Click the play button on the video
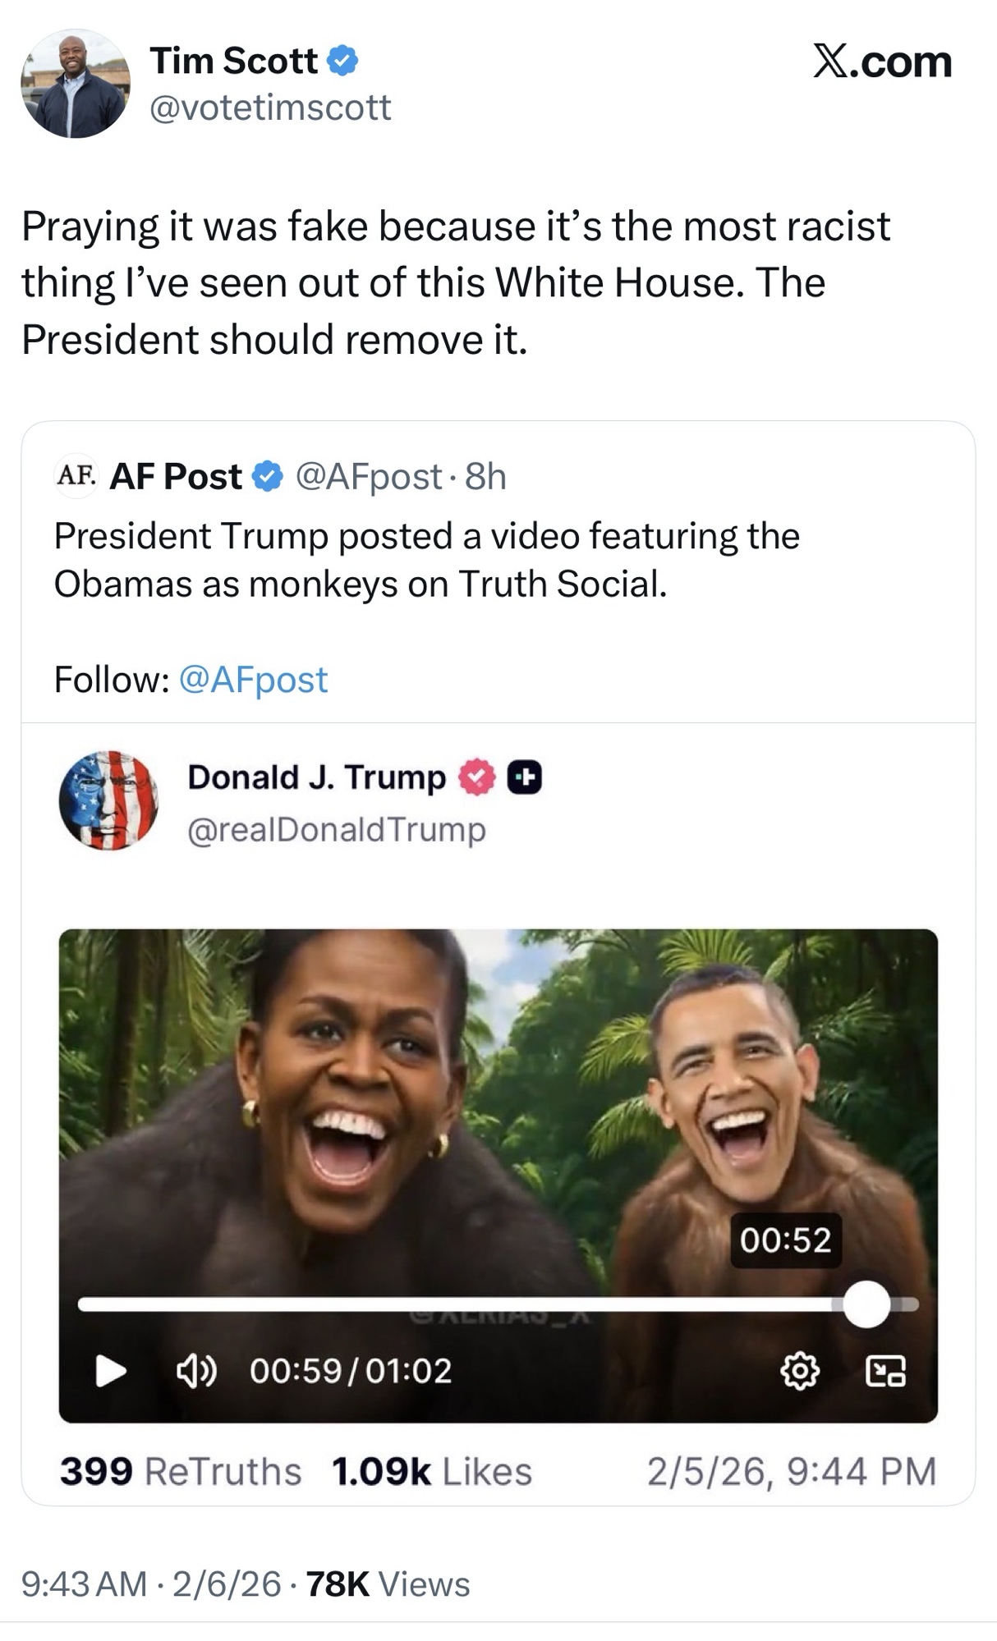 click(x=111, y=1370)
